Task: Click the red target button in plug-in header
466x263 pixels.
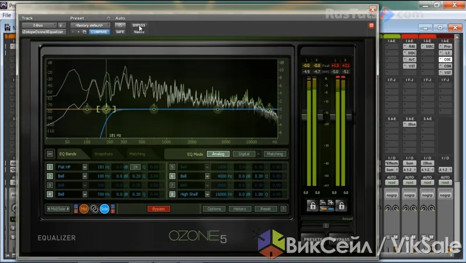Action: tap(371, 26)
